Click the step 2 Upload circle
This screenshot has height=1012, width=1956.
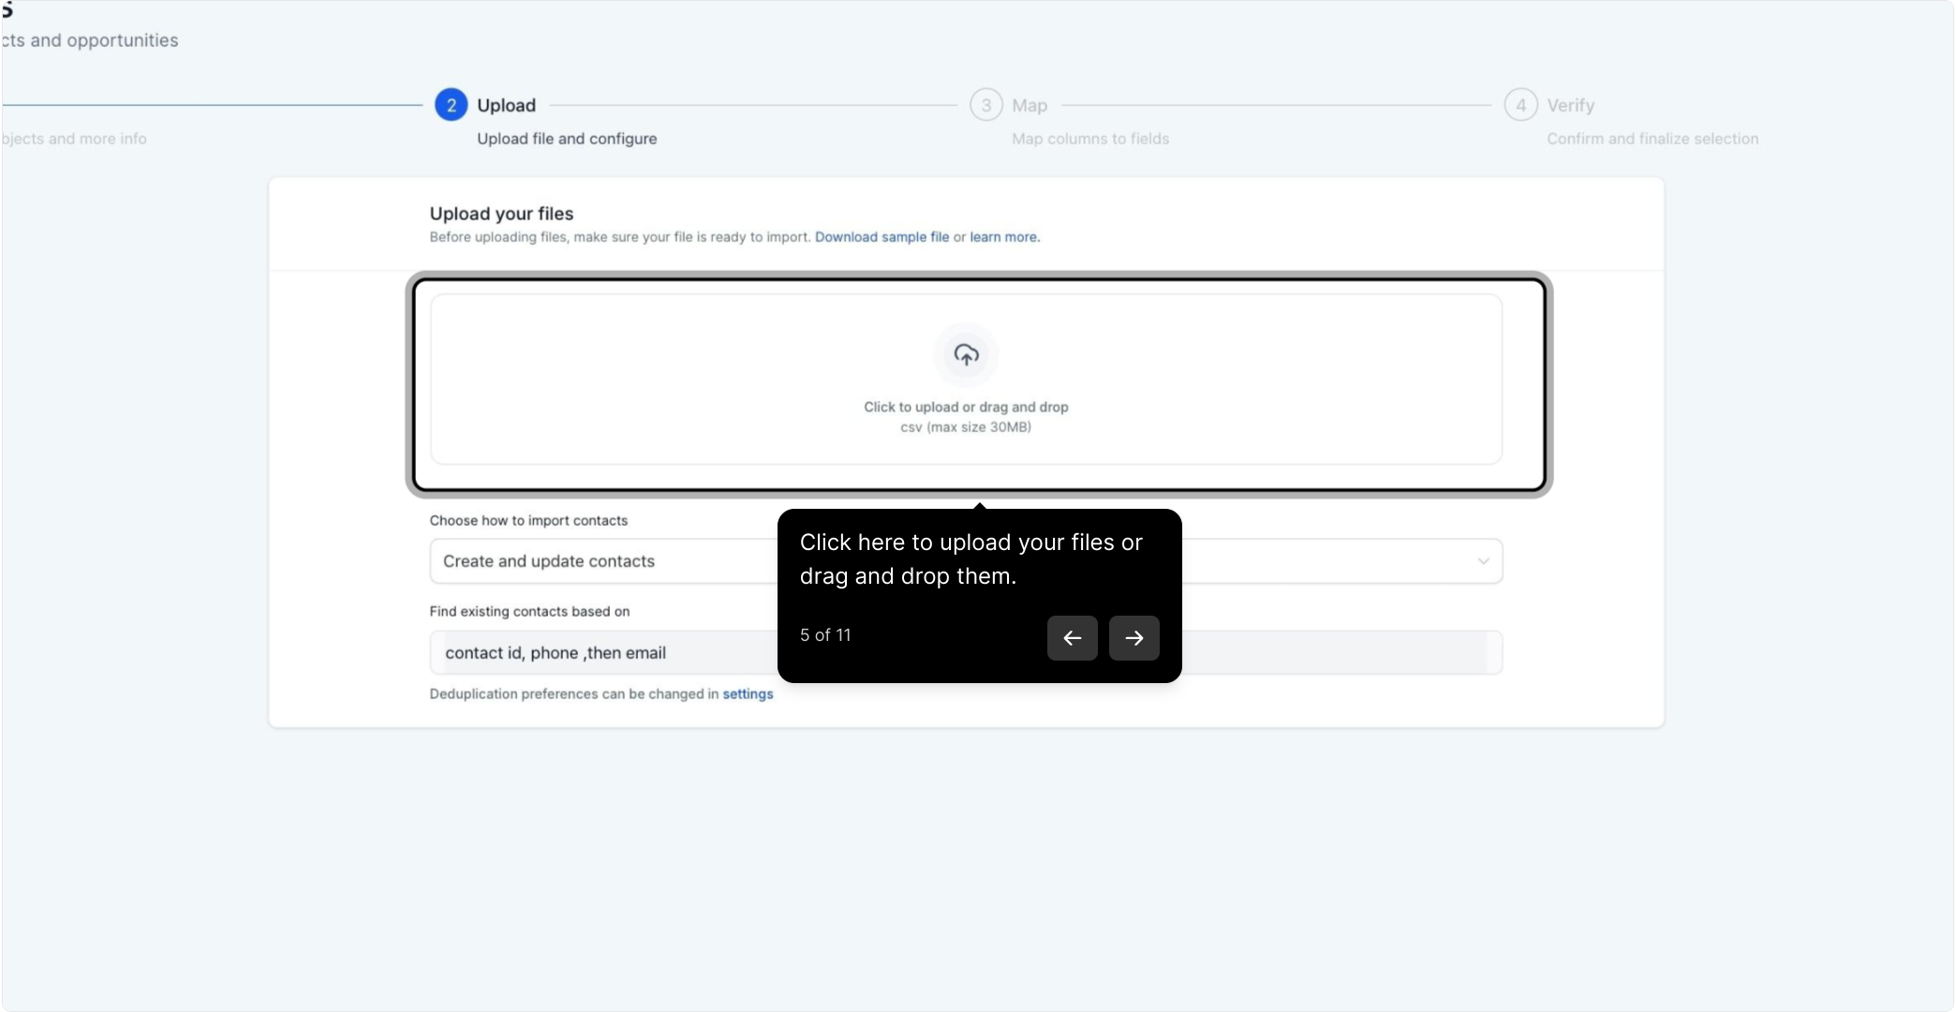(451, 105)
